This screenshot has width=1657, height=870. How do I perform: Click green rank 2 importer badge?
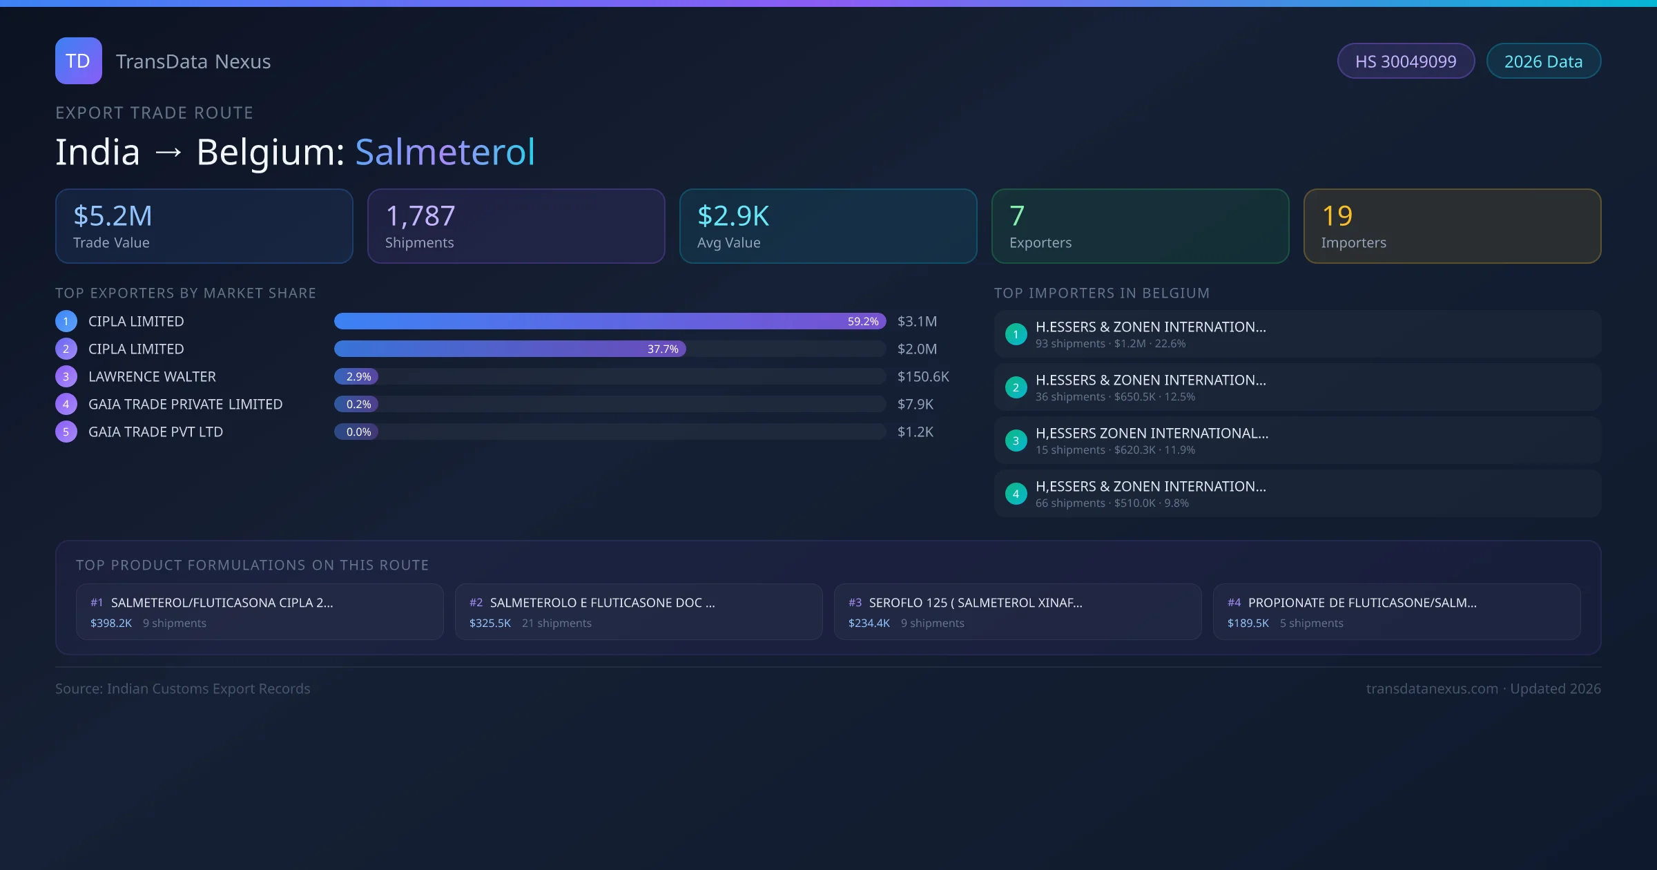1016,387
